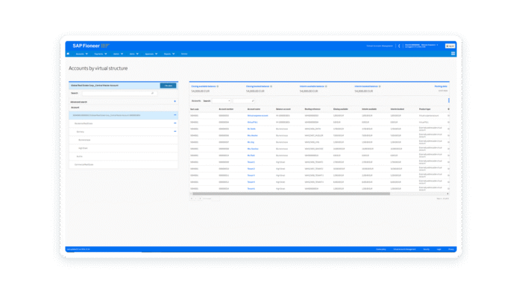Viewport: 522px width, 293px height.
Task: Sort by the Account name column header
Action: tap(254, 109)
